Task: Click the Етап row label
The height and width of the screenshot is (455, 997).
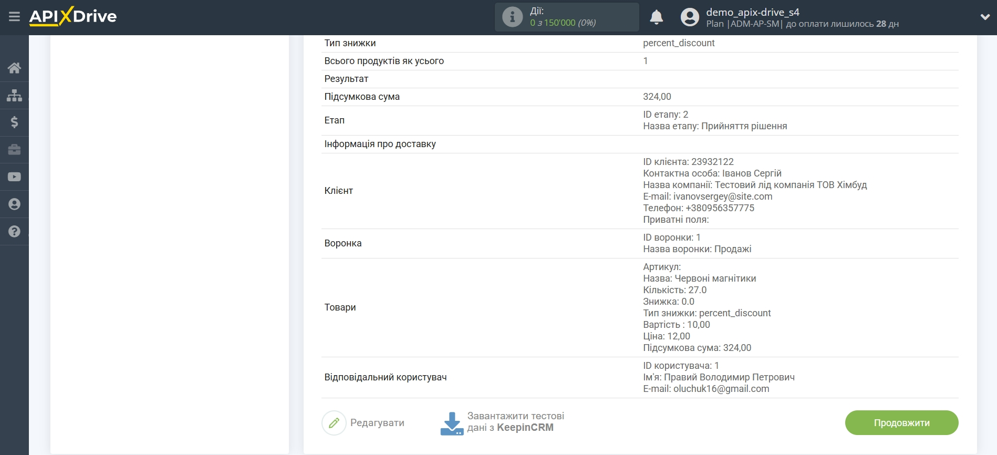Action: pyautogui.click(x=334, y=120)
